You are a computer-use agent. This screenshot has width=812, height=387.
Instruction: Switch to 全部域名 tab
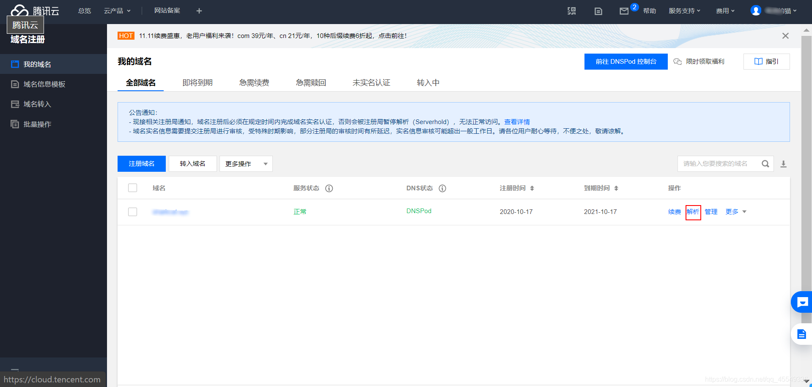(140, 83)
